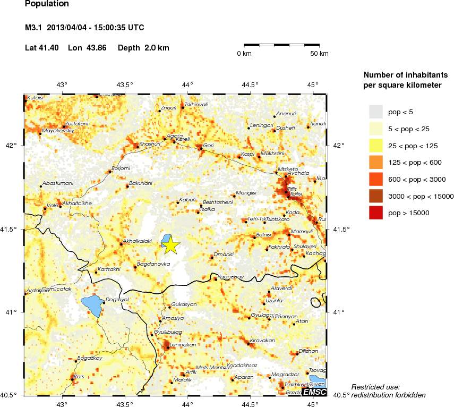Screen dimensions: 454x407
Task: Select the 'Borjomi' map label
Action: click(x=121, y=168)
